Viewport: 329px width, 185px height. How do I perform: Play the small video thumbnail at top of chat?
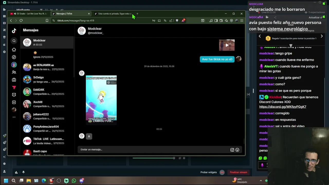(x=227, y=45)
